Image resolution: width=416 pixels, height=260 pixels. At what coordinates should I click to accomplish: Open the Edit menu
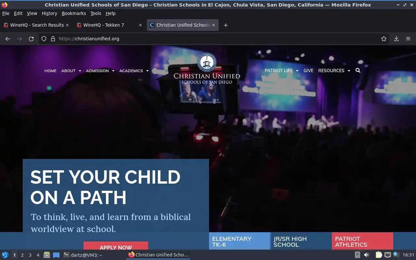pos(18,13)
